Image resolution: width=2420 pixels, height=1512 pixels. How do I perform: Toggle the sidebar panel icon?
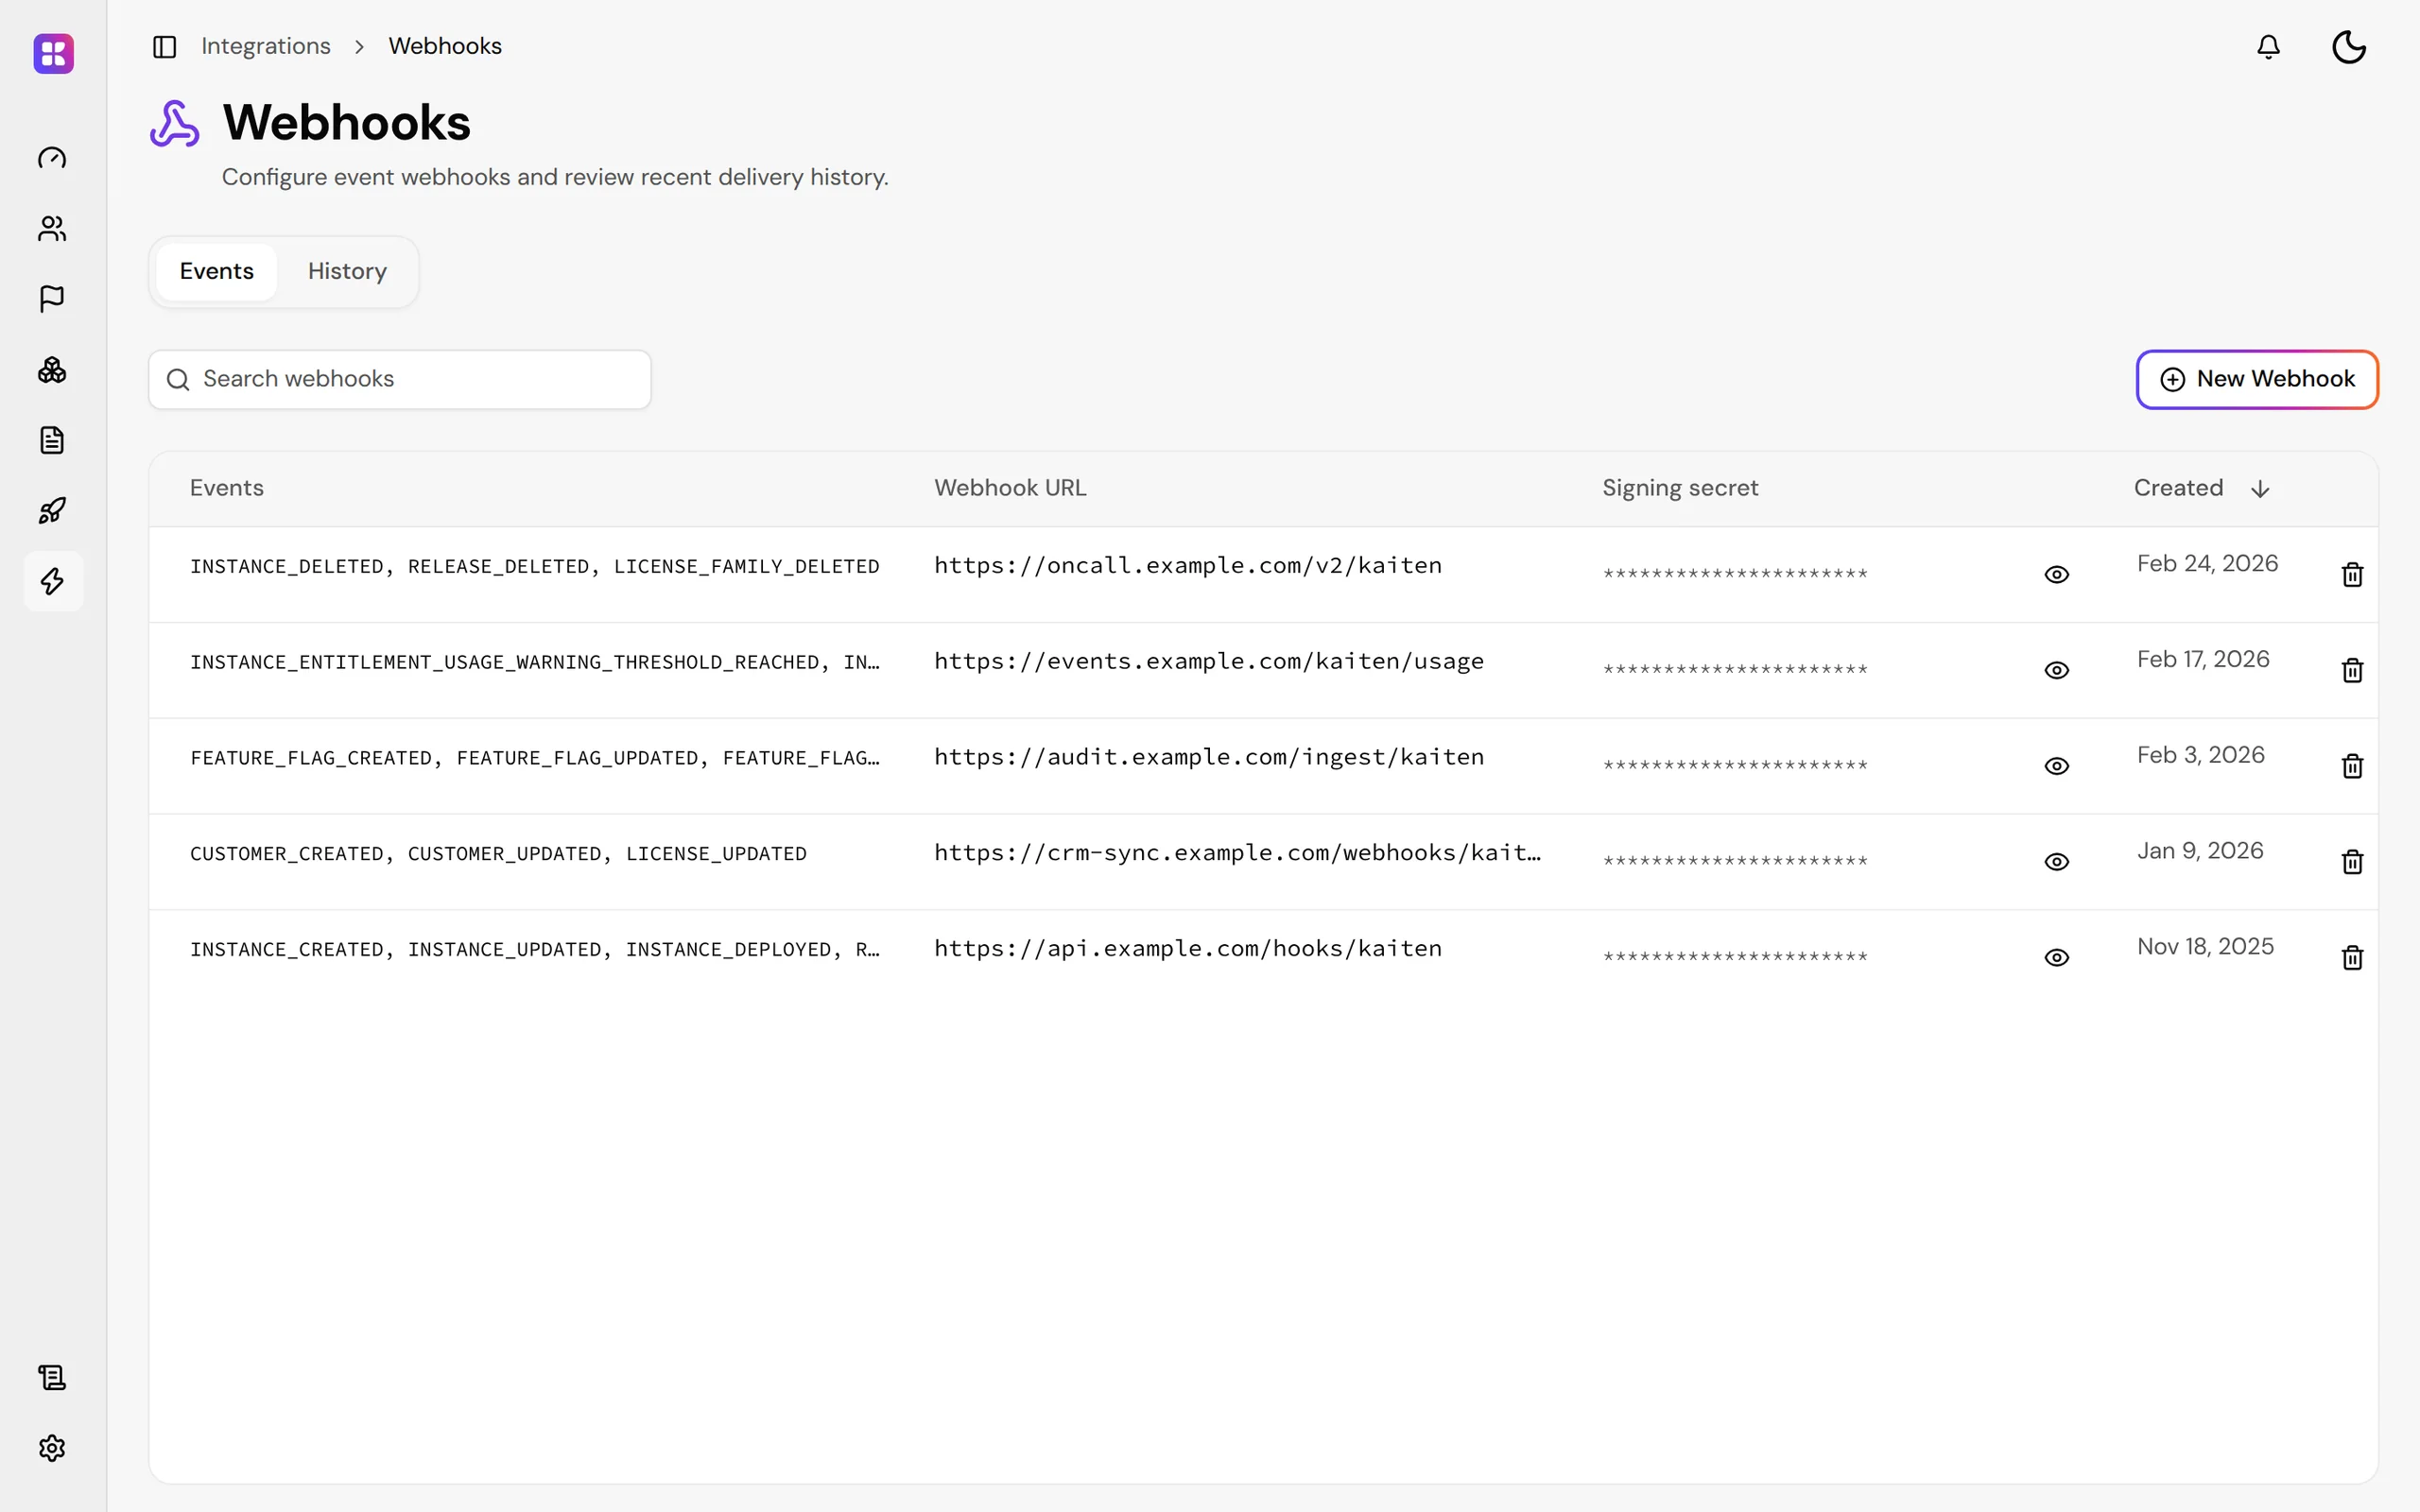165,47
